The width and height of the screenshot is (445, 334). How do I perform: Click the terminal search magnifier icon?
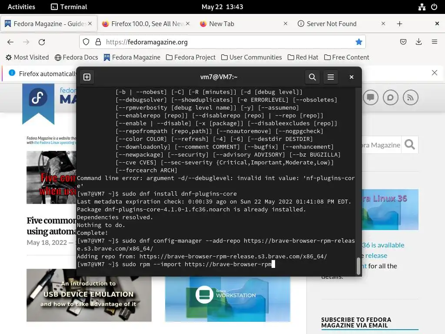coord(312,77)
